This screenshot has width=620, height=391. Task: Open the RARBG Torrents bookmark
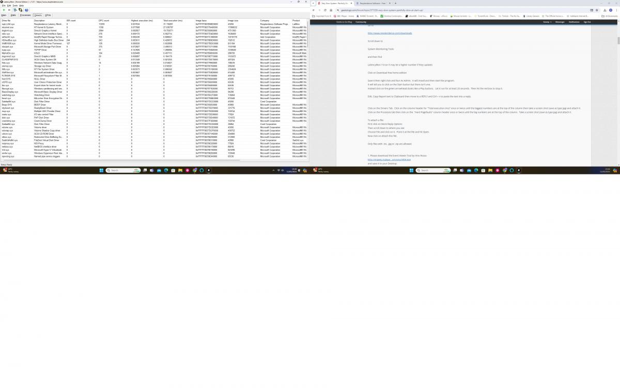[368, 16]
